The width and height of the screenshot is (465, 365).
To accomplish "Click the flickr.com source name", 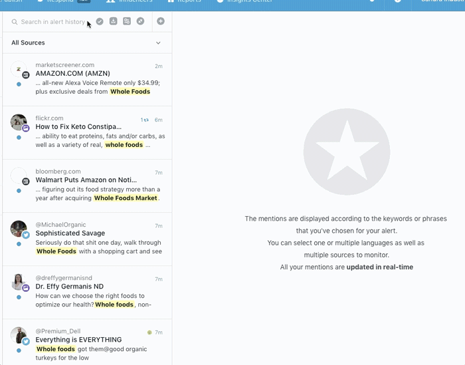I will (50, 118).
